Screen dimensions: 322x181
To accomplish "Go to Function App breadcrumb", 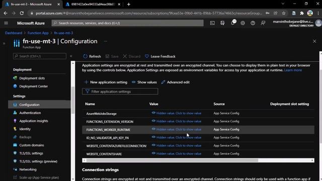I will pyautogui.click(x=38, y=33).
